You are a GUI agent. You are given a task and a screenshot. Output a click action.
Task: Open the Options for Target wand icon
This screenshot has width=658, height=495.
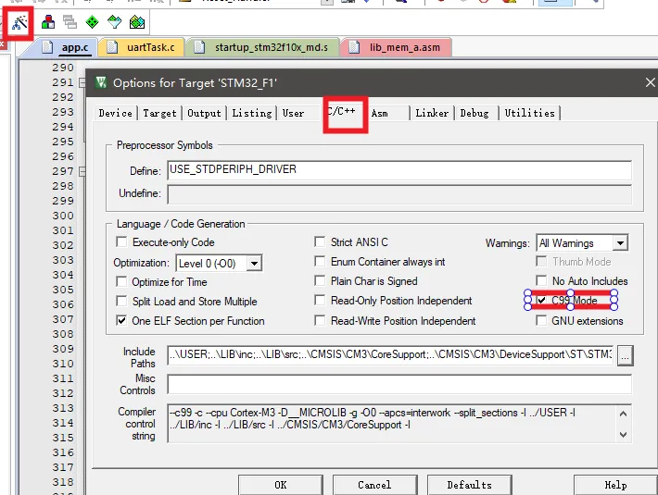tap(19, 22)
